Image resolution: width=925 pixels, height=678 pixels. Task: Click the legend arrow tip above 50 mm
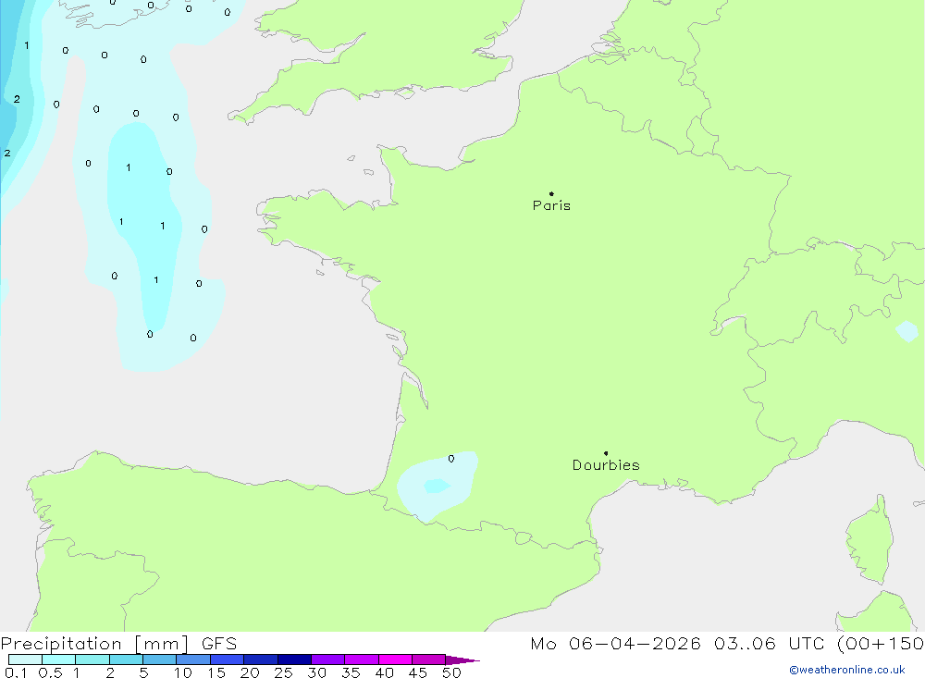pyautogui.click(x=462, y=660)
